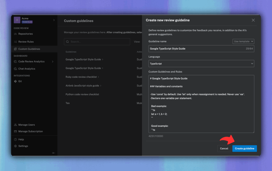Click the Code Review Analytics icon
This screenshot has height=171, width=272.
pos(15,62)
